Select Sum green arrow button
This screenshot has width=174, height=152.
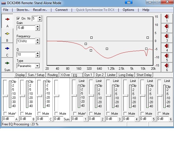click(7, 65)
